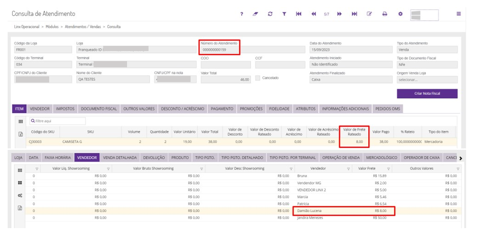Click the Criar Nota Fiscal button
The height and width of the screenshot is (230, 479).
click(x=427, y=94)
